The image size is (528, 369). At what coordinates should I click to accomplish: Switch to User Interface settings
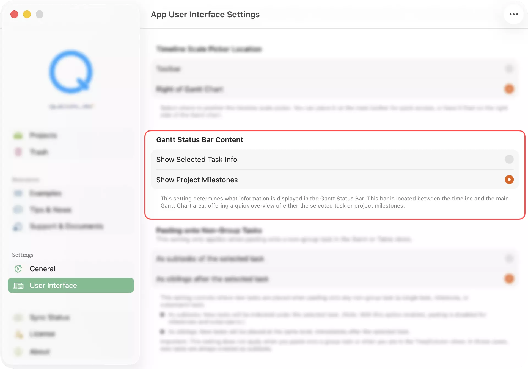[53, 285]
